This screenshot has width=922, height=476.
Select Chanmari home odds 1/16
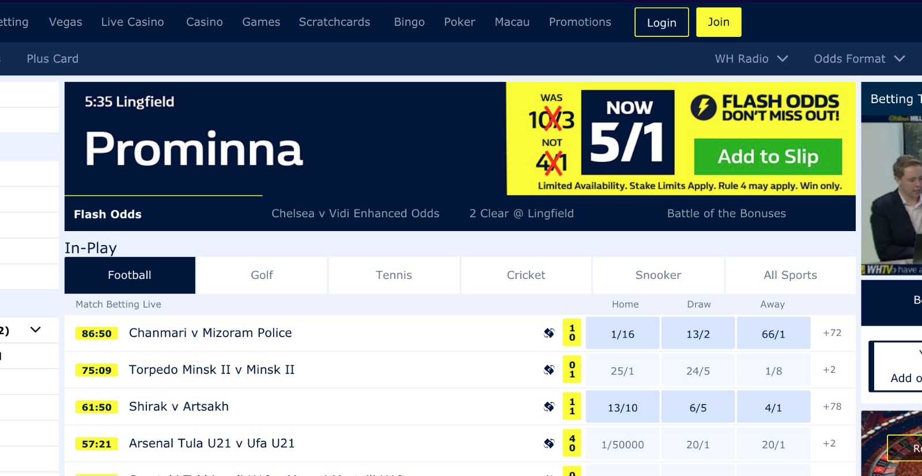pos(622,333)
